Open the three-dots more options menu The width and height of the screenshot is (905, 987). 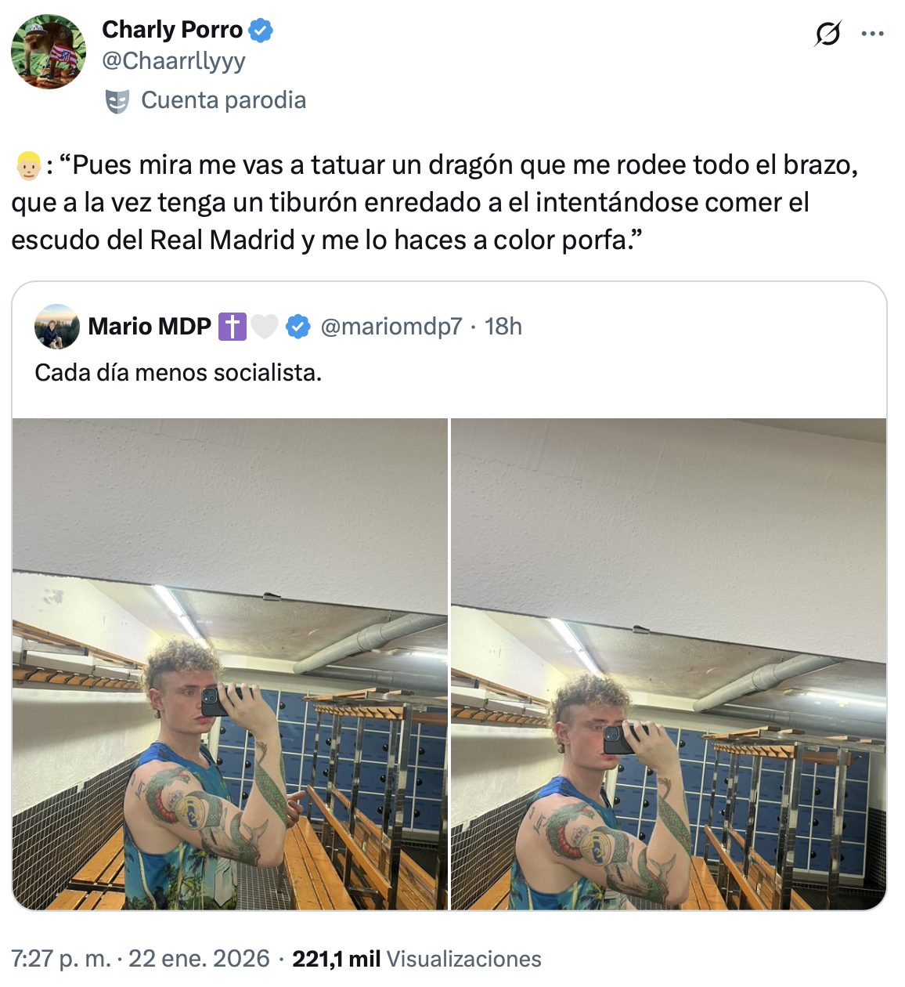[x=872, y=34]
